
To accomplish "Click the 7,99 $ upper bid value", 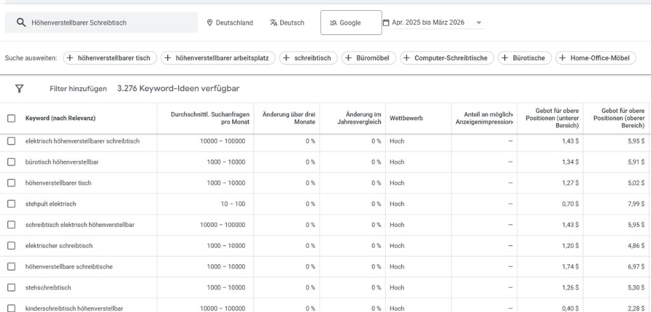I will [x=636, y=204].
